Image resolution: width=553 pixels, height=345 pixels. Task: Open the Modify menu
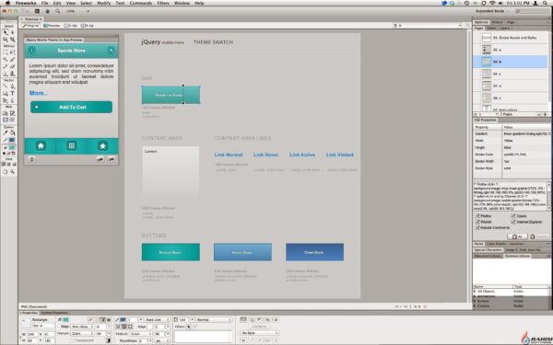click(103, 3)
